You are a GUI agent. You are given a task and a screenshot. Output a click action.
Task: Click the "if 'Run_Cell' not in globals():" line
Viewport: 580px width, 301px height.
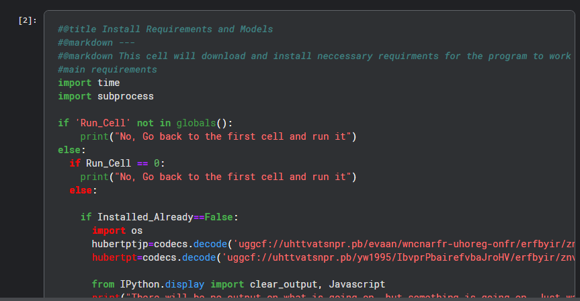click(145, 123)
